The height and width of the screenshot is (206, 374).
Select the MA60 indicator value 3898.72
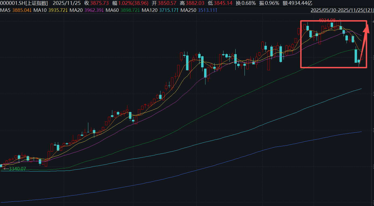(130, 10)
